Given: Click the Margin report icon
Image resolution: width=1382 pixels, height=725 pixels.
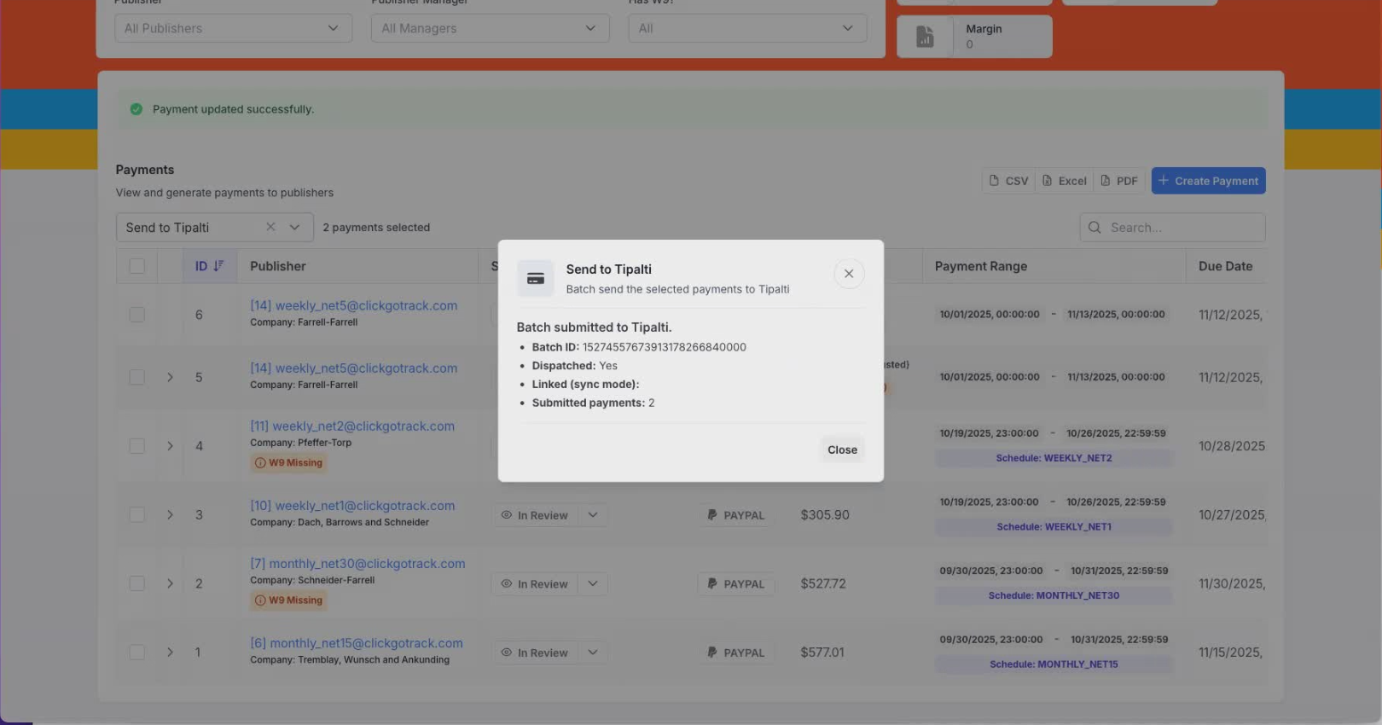Looking at the screenshot, I should [925, 37].
